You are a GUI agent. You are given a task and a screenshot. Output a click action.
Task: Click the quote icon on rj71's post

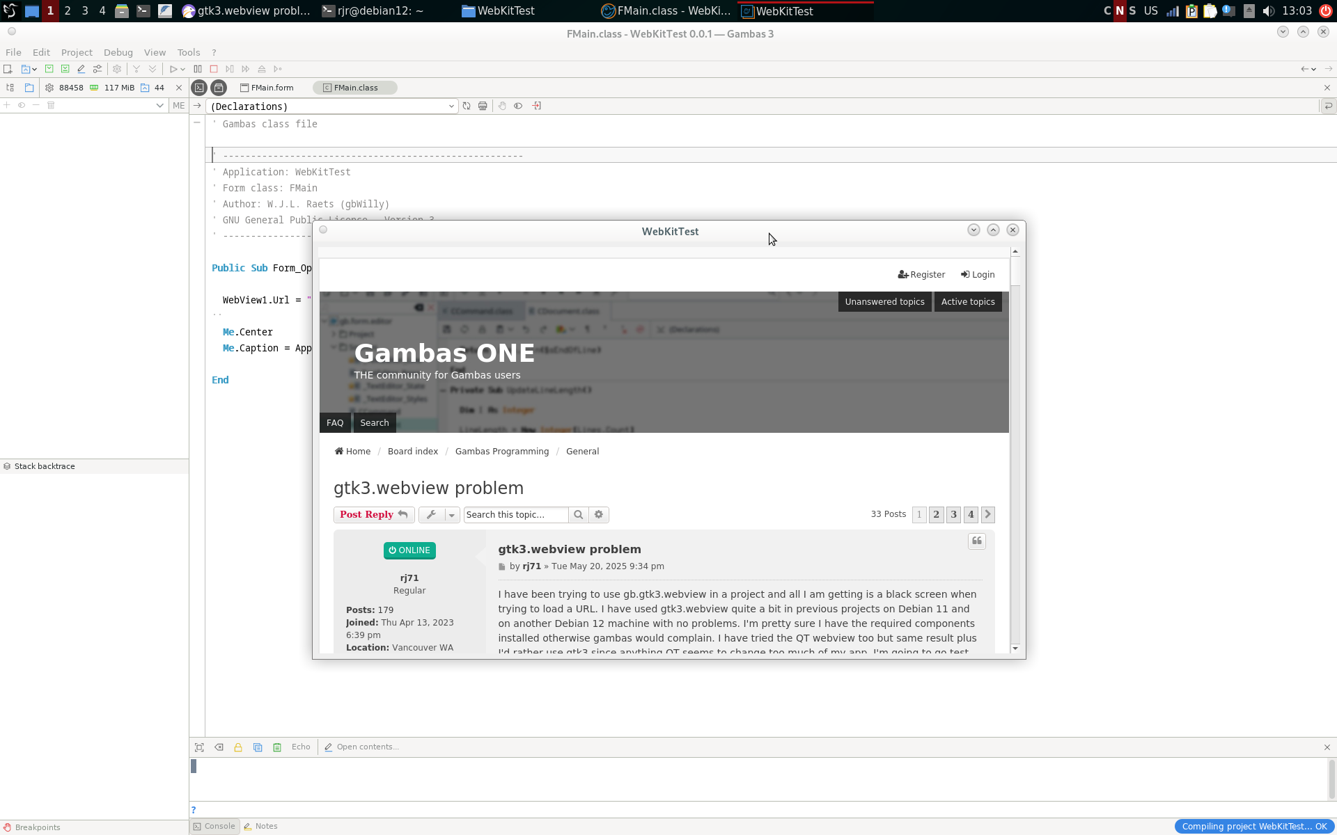tap(977, 541)
